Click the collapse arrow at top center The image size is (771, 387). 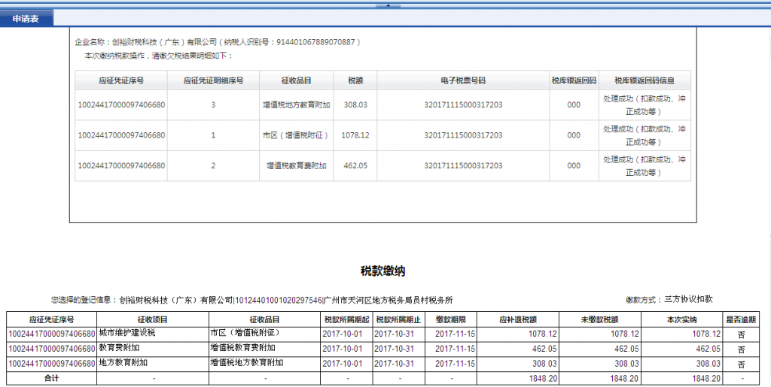click(x=387, y=5)
